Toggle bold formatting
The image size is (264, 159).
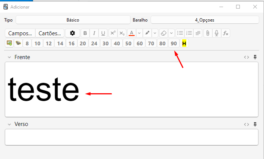coord(85,33)
